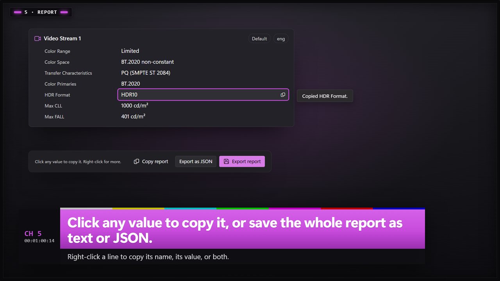This screenshot has width=500, height=281.
Task: Click the eng language badge
Action: pos(281,39)
